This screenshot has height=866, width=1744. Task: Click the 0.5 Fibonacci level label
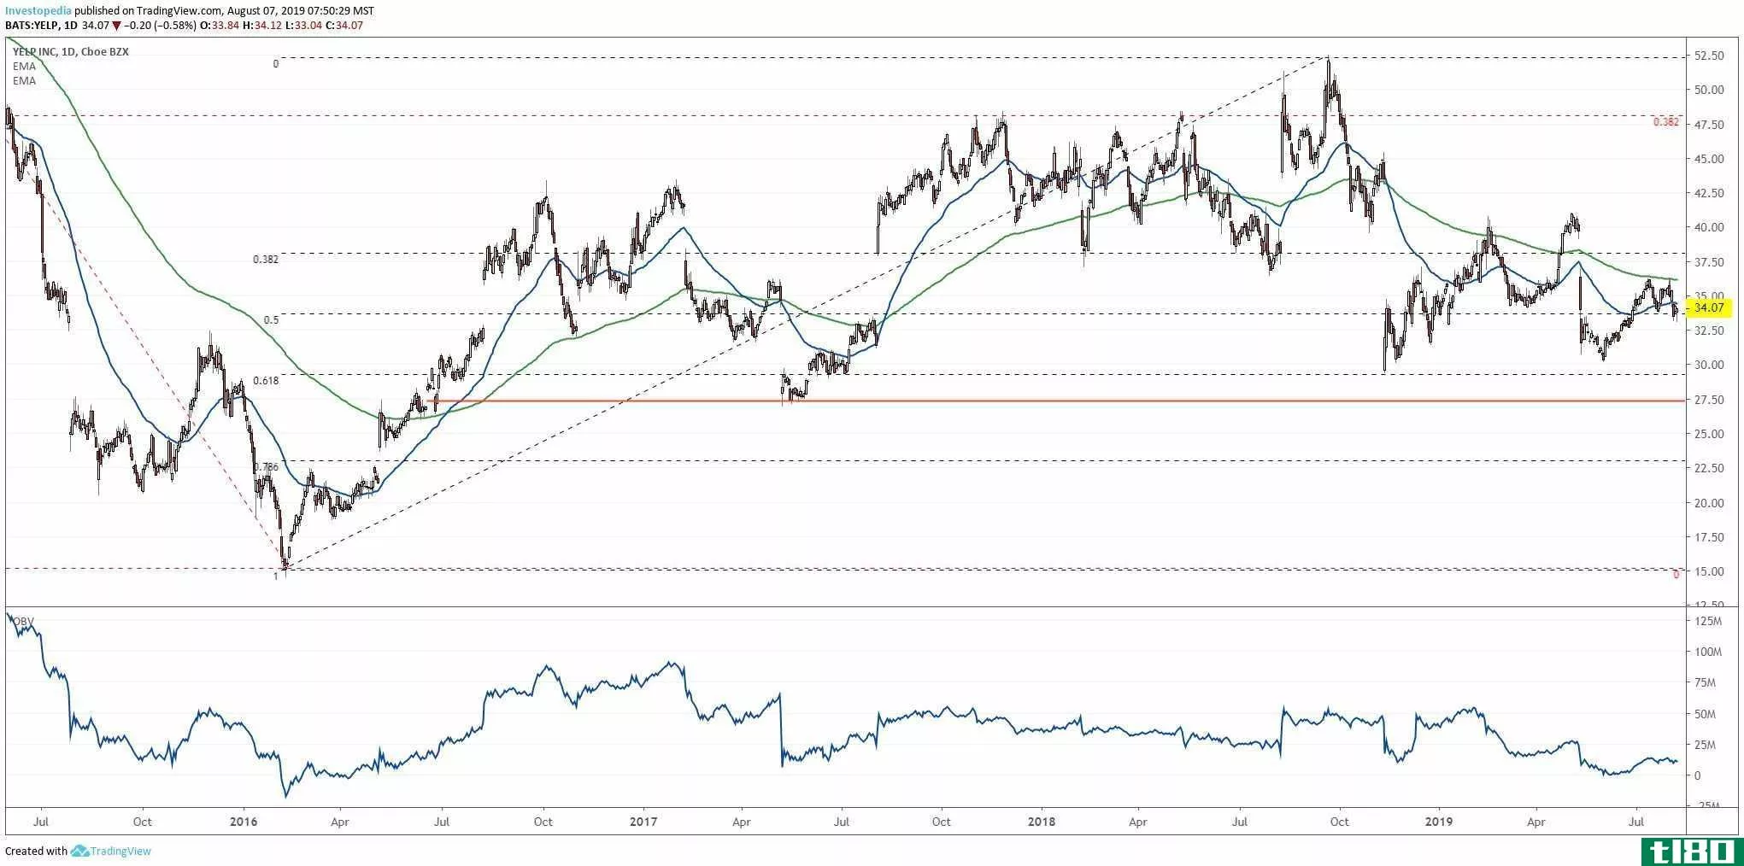click(x=271, y=320)
